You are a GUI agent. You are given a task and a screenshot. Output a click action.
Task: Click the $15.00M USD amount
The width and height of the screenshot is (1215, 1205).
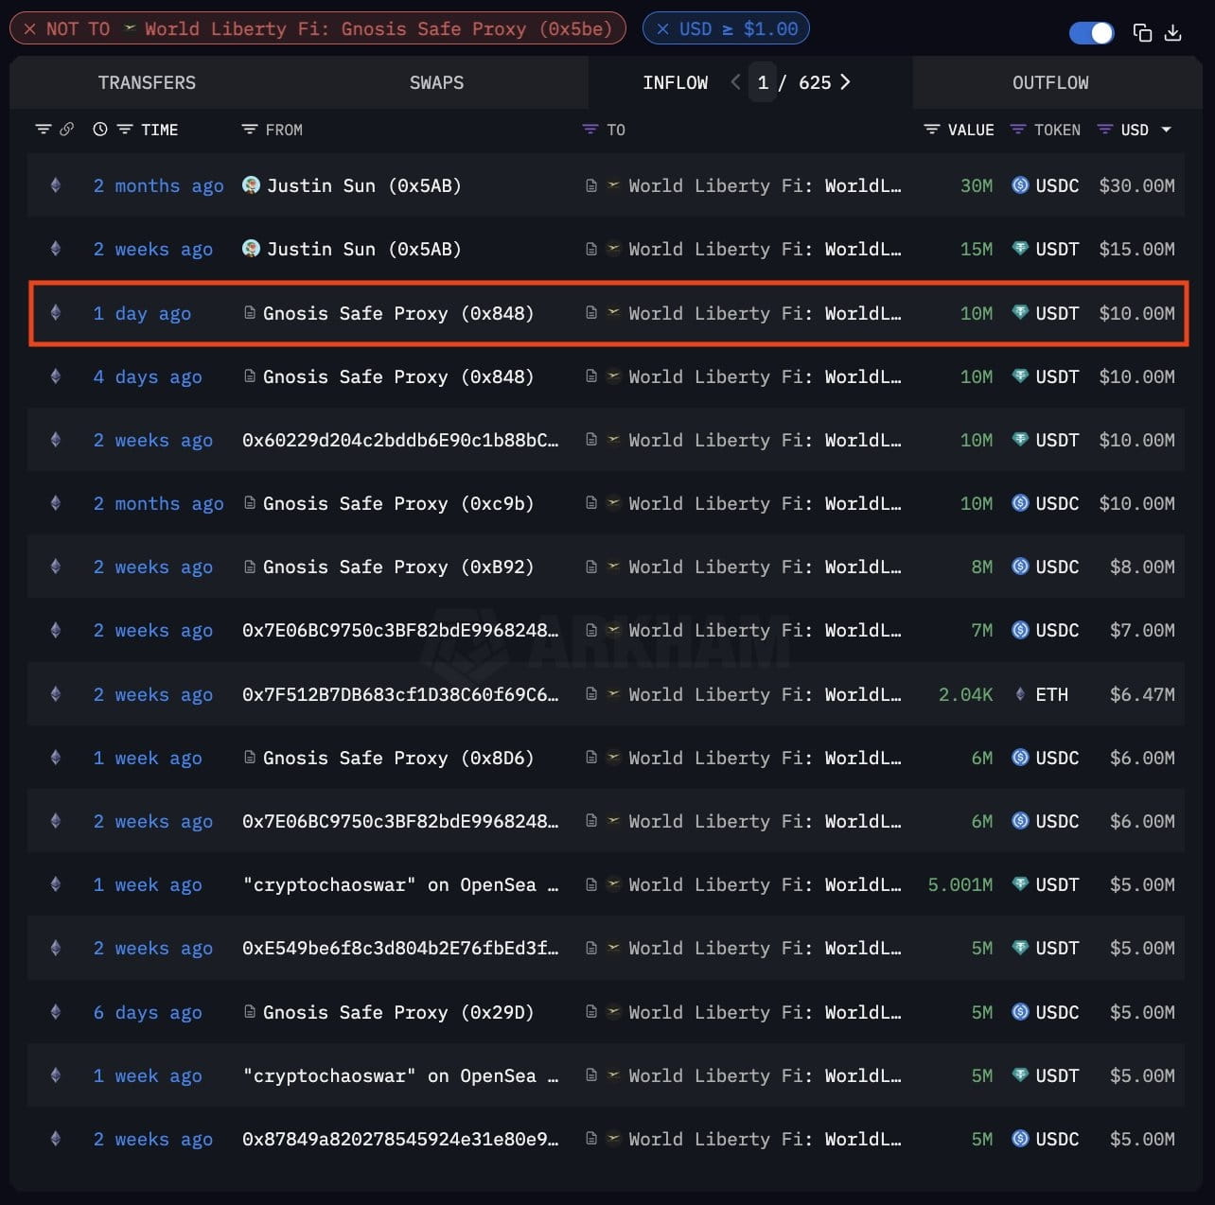1136,249
